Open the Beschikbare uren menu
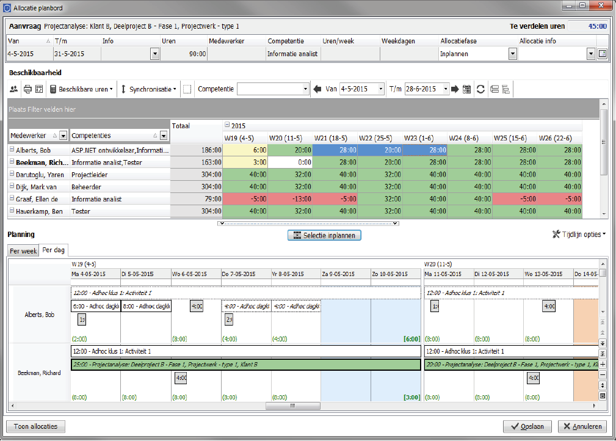This screenshot has height=441, width=616. tap(81, 89)
